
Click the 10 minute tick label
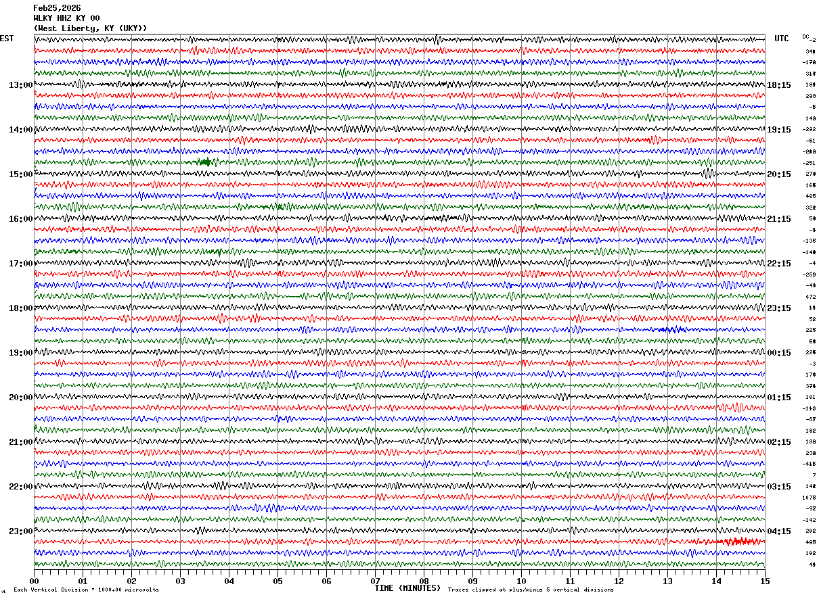coord(521,581)
